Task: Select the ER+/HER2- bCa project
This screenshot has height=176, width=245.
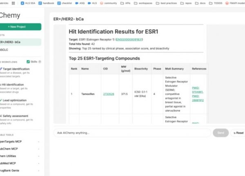Action: pyautogui.click(x=20, y=42)
